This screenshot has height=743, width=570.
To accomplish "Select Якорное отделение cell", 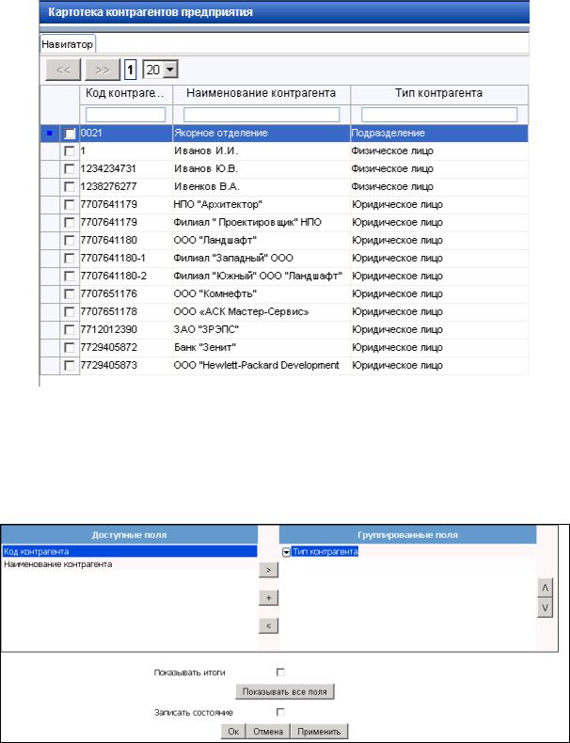I will [x=261, y=134].
